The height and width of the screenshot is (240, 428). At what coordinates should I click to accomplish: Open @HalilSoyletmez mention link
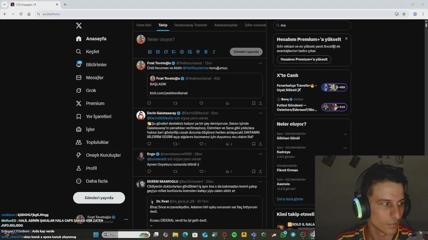click(x=196, y=68)
